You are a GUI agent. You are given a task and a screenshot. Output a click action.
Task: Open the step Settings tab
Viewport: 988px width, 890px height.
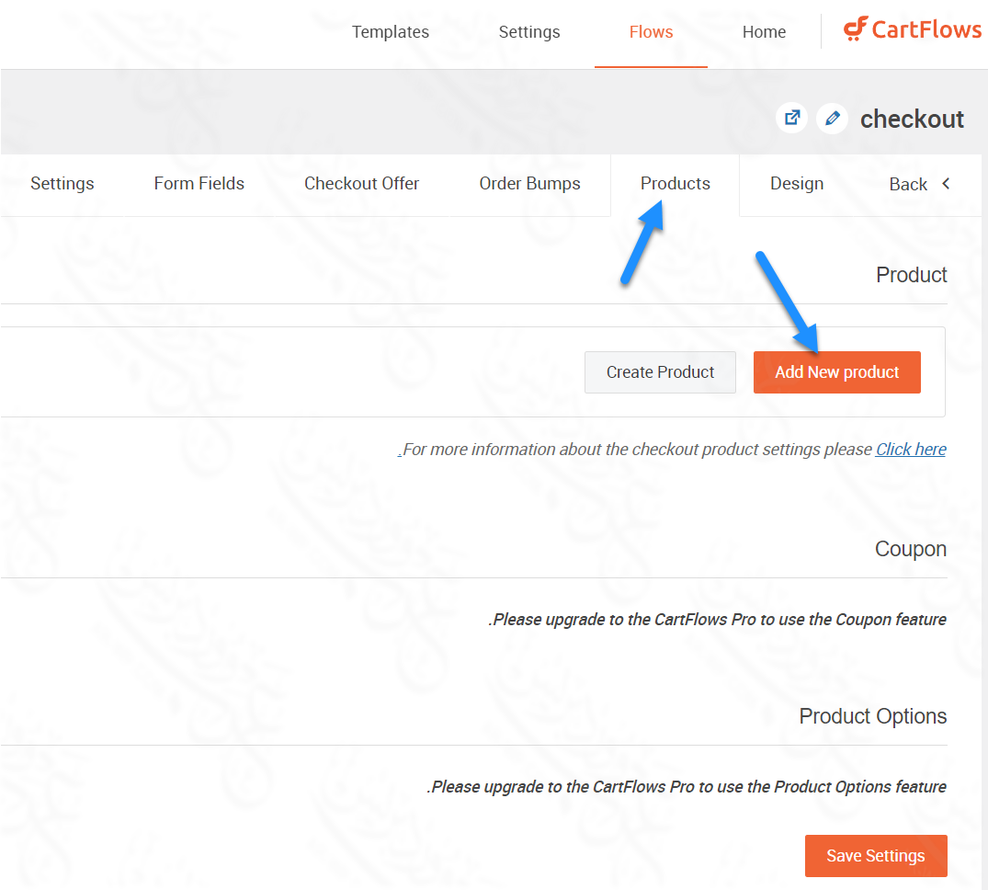[x=62, y=184]
